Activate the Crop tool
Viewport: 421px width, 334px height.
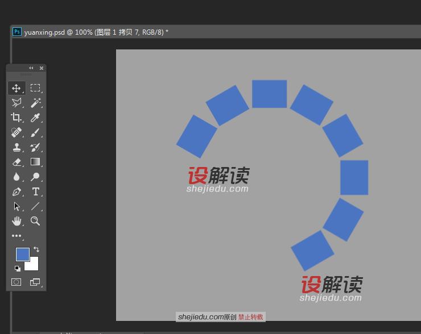tap(16, 118)
